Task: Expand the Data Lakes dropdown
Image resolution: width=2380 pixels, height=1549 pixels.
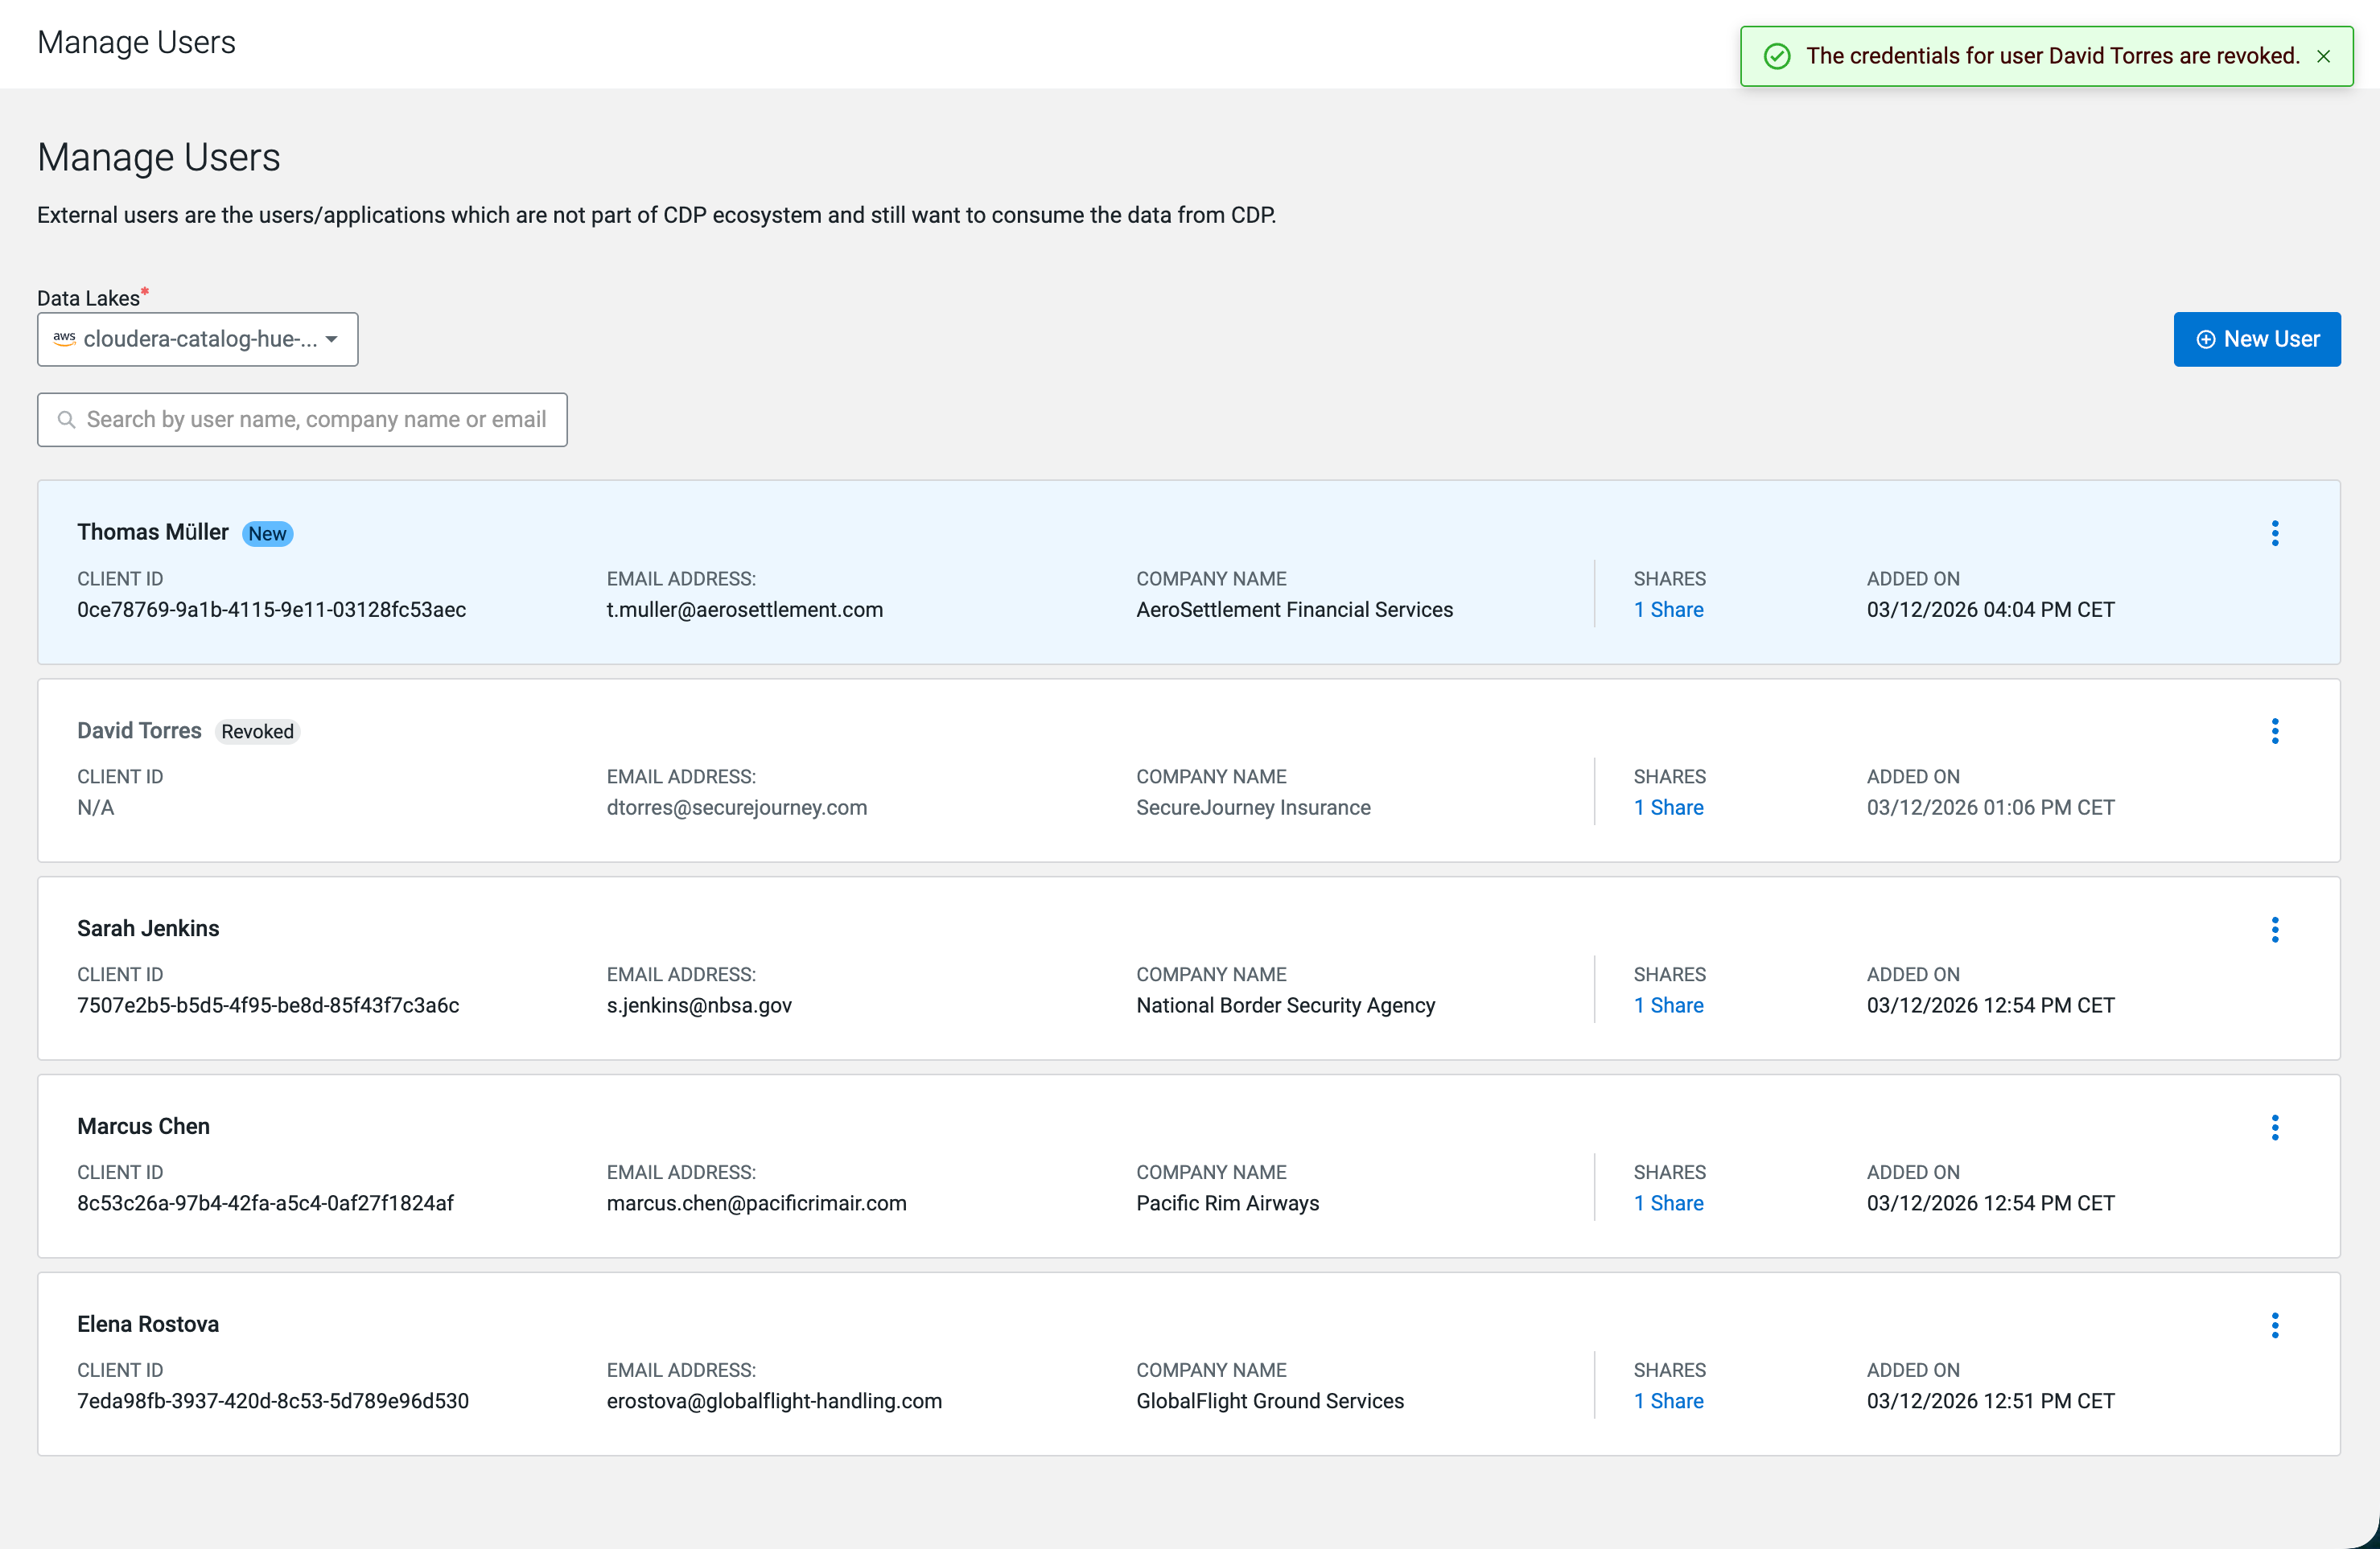Action: pyautogui.click(x=197, y=339)
